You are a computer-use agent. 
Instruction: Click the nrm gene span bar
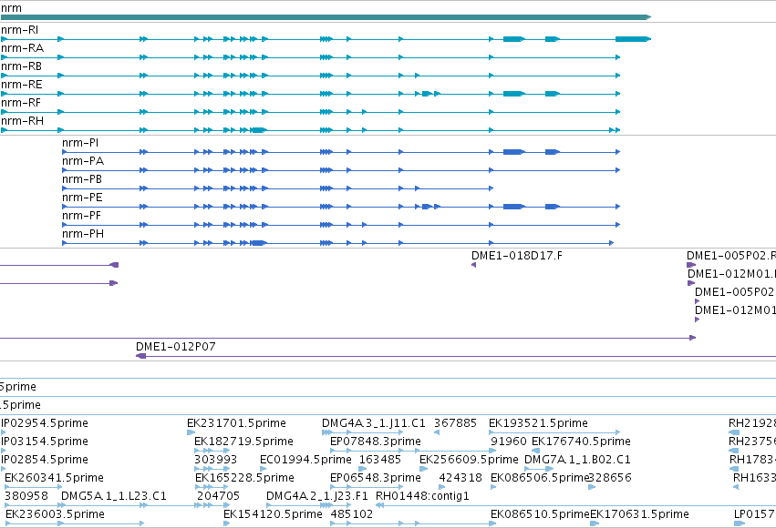[x=326, y=17]
